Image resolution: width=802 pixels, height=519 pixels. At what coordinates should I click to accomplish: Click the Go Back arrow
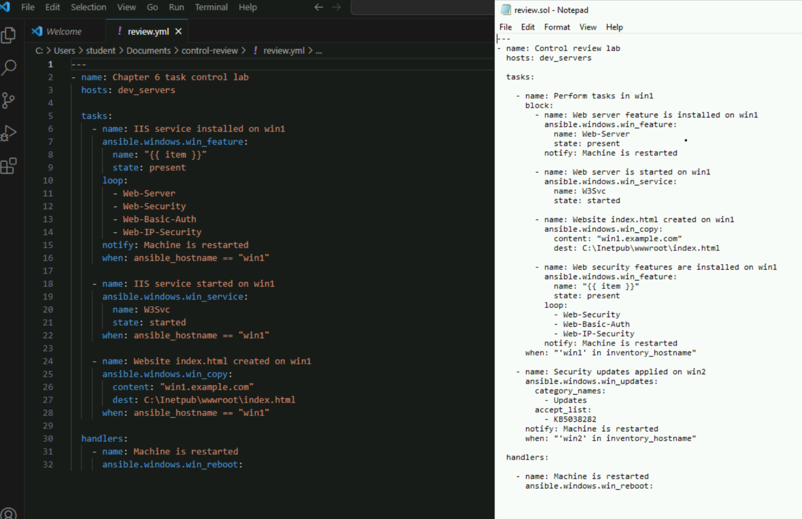point(318,7)
